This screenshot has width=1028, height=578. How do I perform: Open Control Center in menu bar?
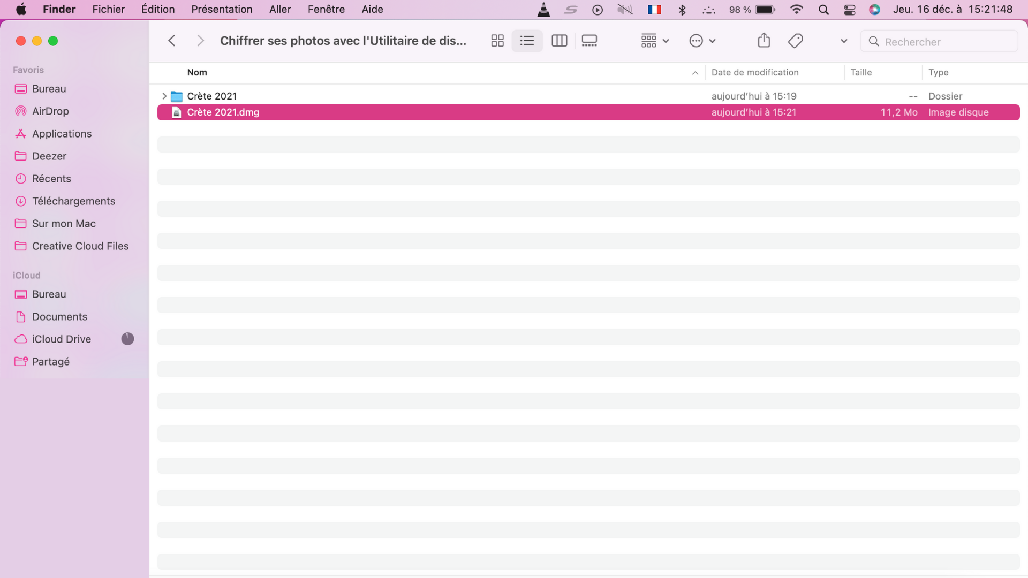click(x=849, y=10)
